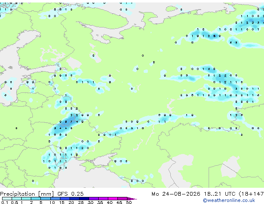
Task: Click the '45' legend value
Action: point(119,202)
